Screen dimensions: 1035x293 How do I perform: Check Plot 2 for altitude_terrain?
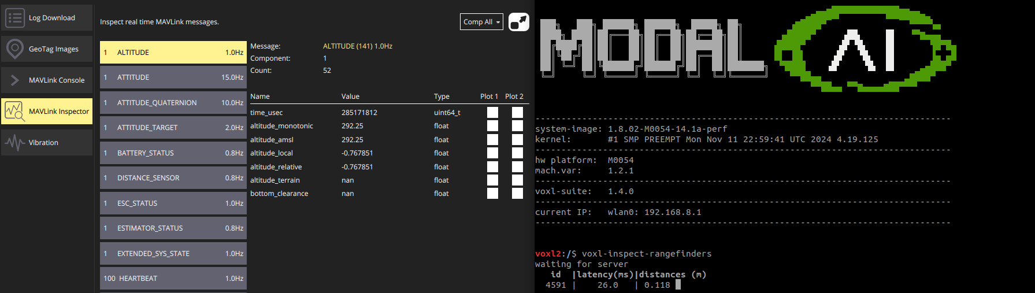517,180
